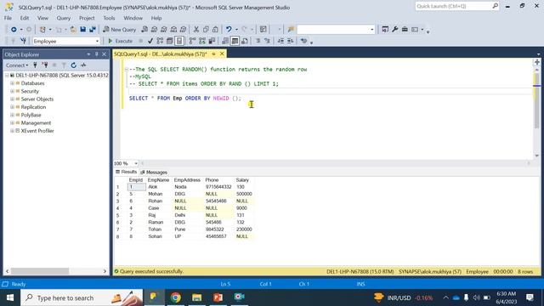Expand the XEvent Profiler tree node
544x306 pixels.
[12, 131]
